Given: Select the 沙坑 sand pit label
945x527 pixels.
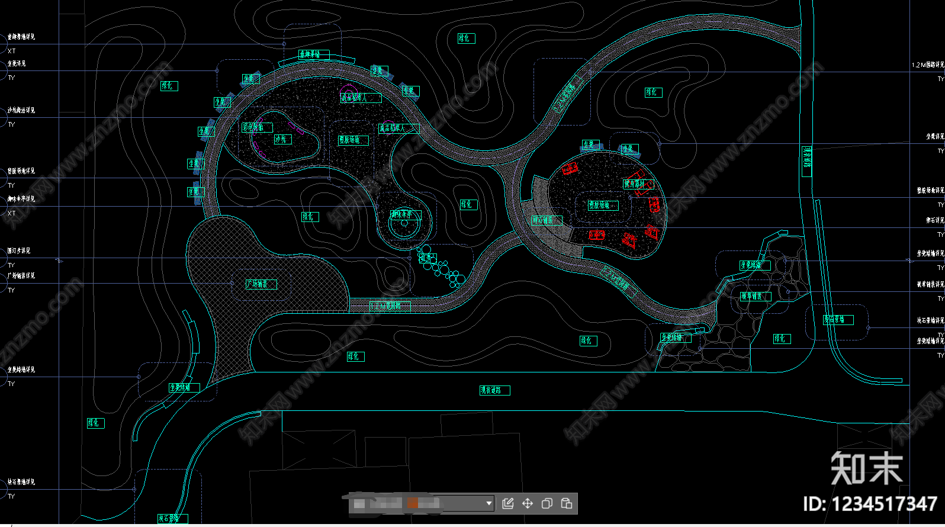Looking at the screenshot, I should coord(283,139).
